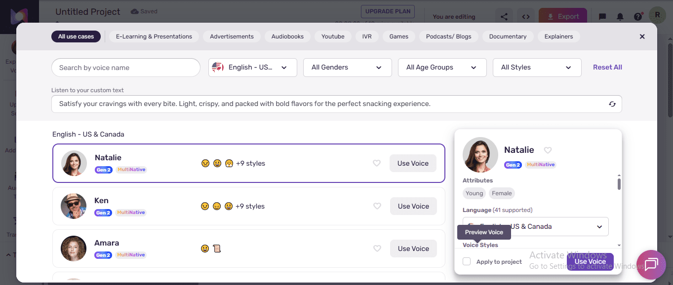Tick the Apply to project checkbox
The height and width of the screenshot is (285, 673).
click(467, 261)
